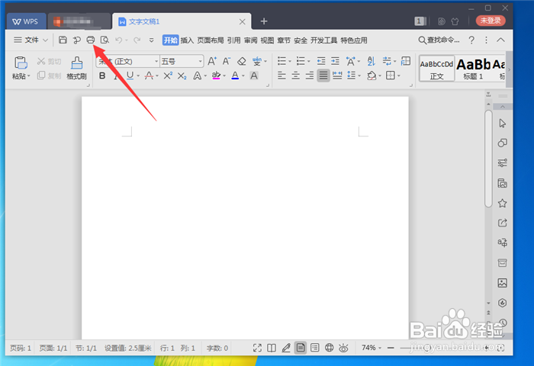This screenshot has height=366, width=534.
Task: Switch to reading layout view
Action: [x=272, y=348]
